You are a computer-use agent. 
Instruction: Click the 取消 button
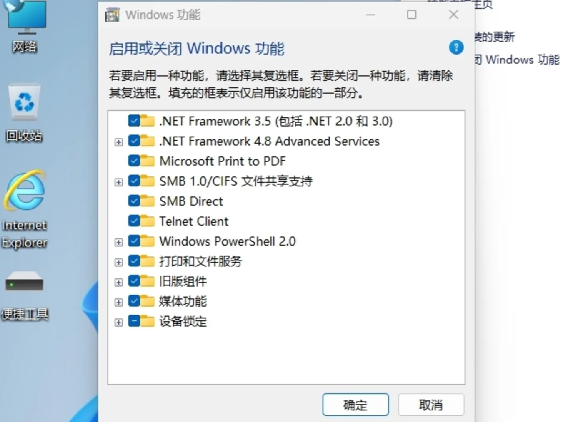click(x=431, y=404)
